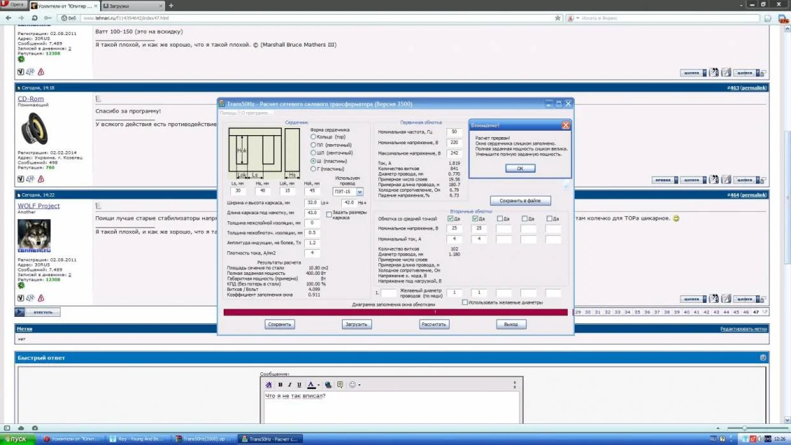Image resolution: width=791 pixels, height=445 pixels.
Task: Toggle underline in quick reply editor
Action: pos(299,384)
